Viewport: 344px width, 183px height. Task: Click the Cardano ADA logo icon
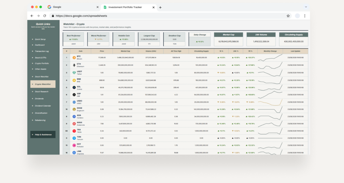[x=74, y=116]
